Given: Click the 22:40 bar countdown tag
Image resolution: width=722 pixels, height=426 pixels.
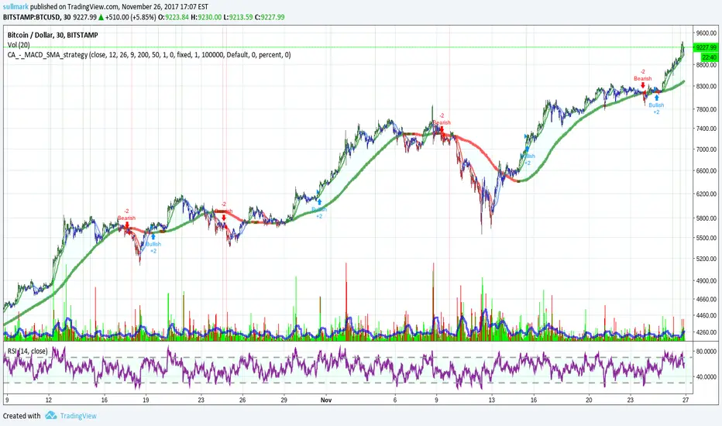Looking at the screenshot, I should (x=710, y=57).
